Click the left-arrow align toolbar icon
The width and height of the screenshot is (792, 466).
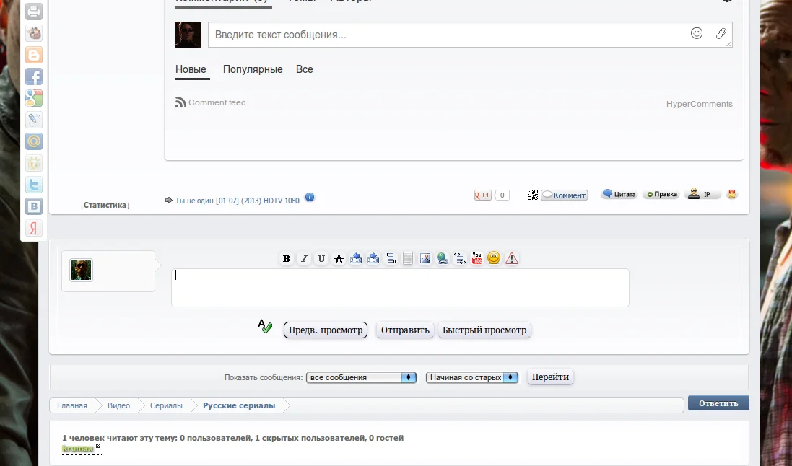point(356,258)
